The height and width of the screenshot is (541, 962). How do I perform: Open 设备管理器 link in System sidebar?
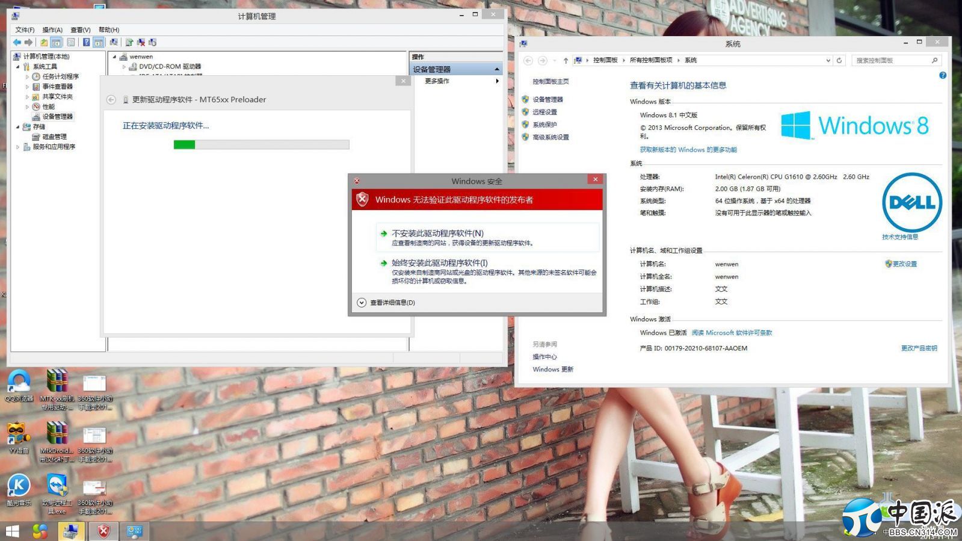[x=547, y=100]
